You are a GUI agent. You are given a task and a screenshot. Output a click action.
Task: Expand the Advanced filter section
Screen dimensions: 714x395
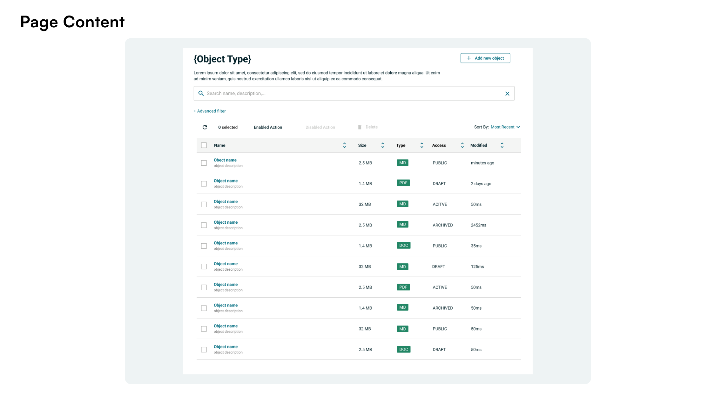(x=210, y=111)
